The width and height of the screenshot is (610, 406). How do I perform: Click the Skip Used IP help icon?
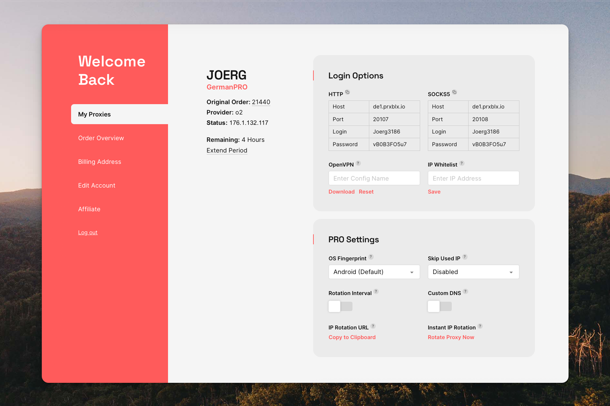pyautogui.click(x=465, y=257)
